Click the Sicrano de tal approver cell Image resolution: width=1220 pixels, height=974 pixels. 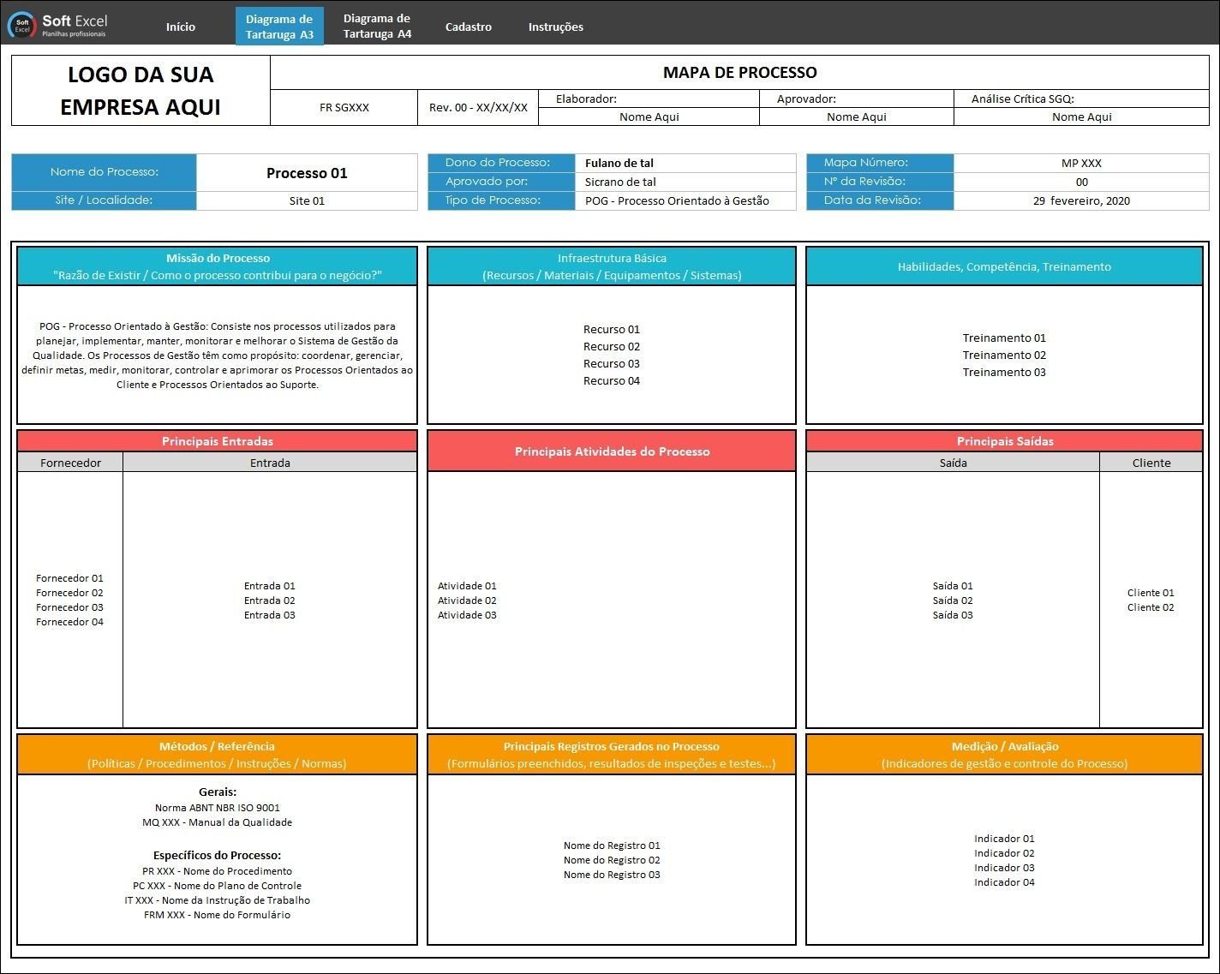685,182
